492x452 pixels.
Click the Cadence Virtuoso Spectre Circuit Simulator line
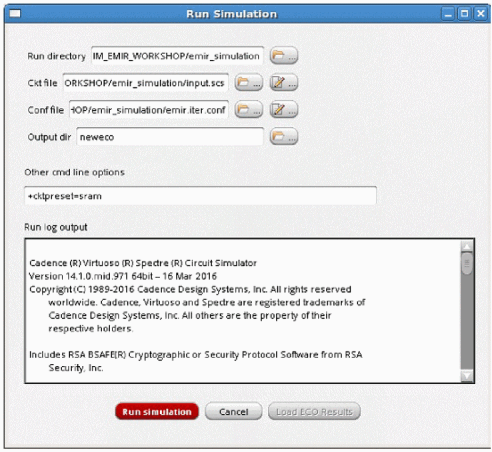143,263
